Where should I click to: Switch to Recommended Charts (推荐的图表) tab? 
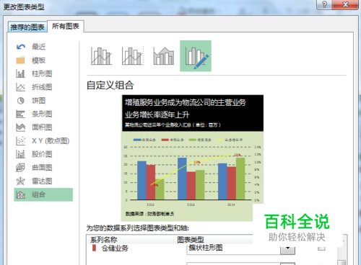27,27
